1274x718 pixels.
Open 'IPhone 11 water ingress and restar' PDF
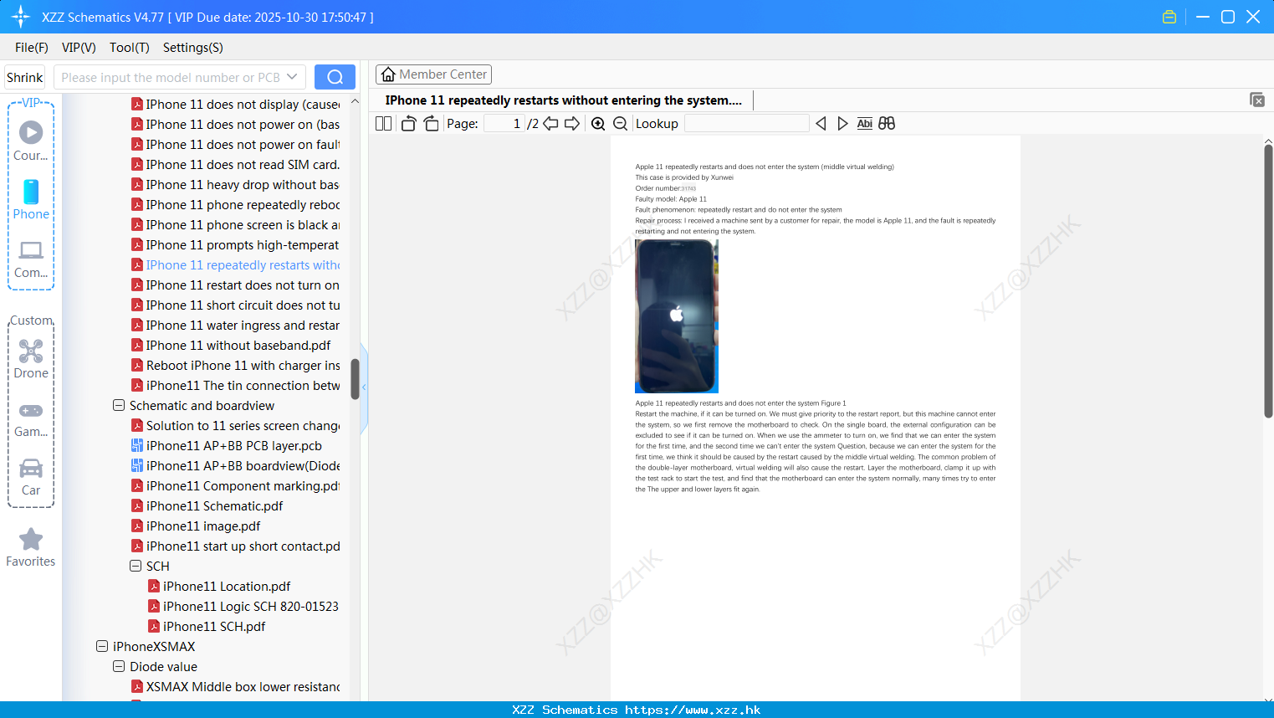236,325
